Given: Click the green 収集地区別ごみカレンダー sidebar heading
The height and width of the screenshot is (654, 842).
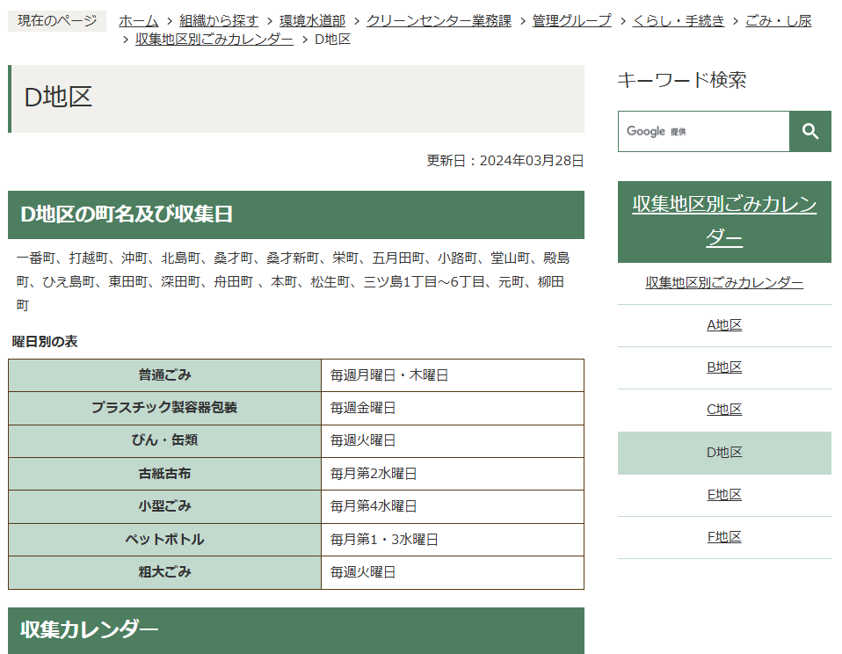Looking at the screenshot, I should pos(724,222).
